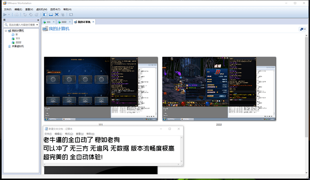Select VM 2222 in the library tree

pyautogui.click(x=18, y=42)
